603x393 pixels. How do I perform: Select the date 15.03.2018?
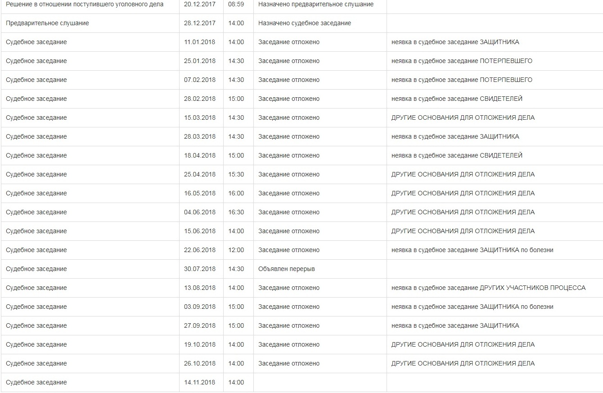pos(200,117)
